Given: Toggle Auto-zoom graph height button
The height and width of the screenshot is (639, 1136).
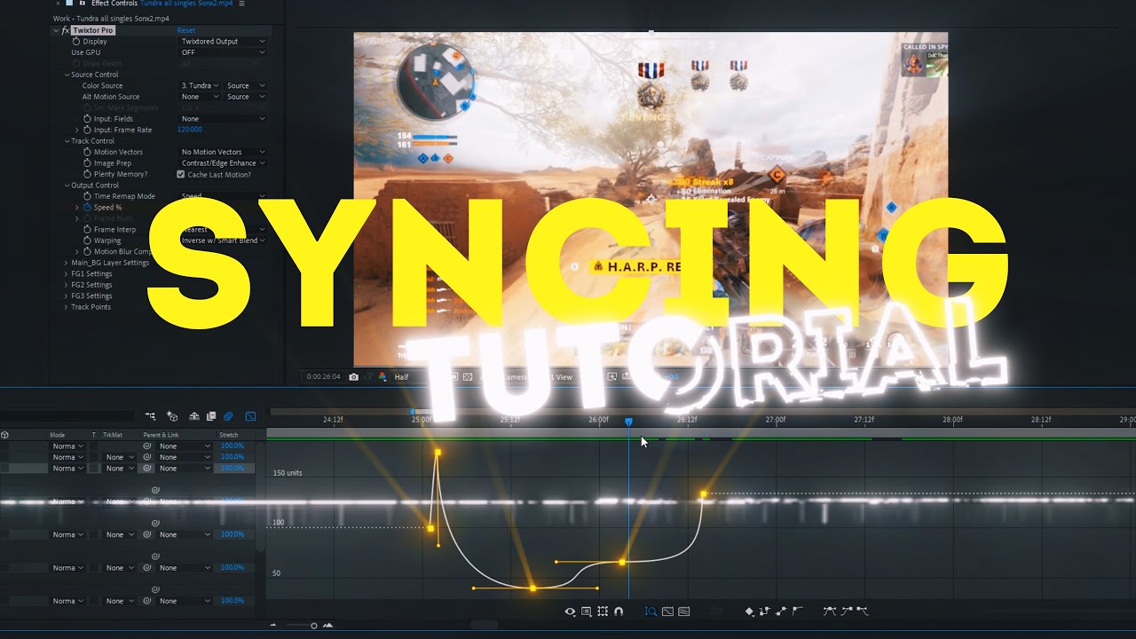Looking at the screenshot, I should 651,611.
